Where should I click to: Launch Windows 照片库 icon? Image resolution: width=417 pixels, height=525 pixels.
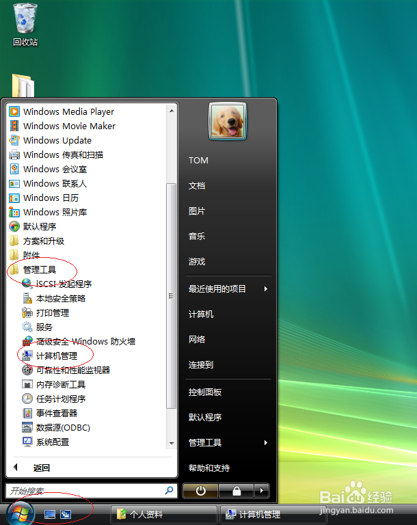(14, 213)
